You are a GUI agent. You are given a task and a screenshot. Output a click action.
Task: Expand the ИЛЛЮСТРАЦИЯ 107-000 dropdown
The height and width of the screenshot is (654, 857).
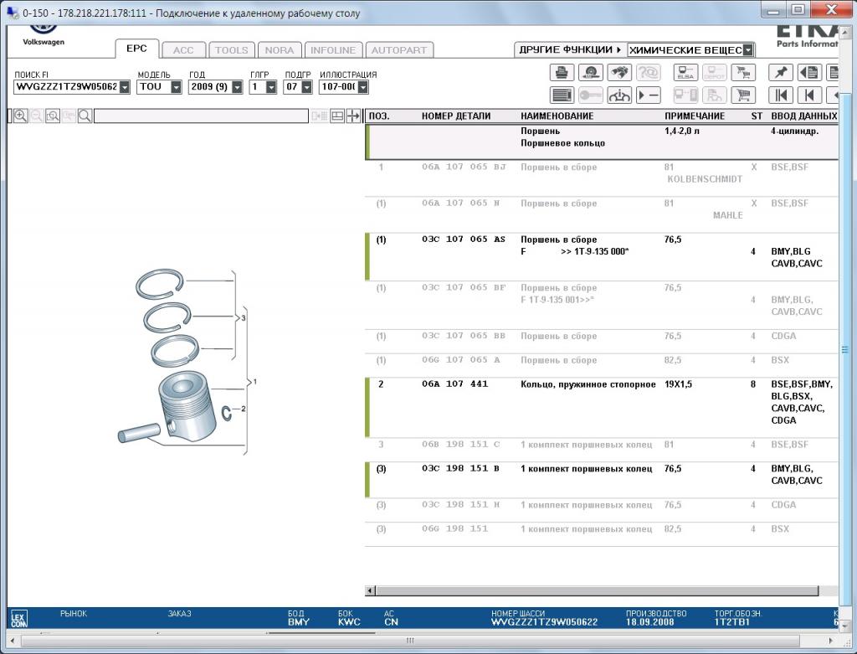click(x=362, y=87)
